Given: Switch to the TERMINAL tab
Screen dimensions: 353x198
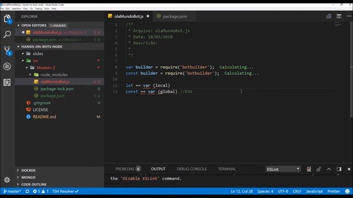Looking at the screenshot, I should [227, 169].
